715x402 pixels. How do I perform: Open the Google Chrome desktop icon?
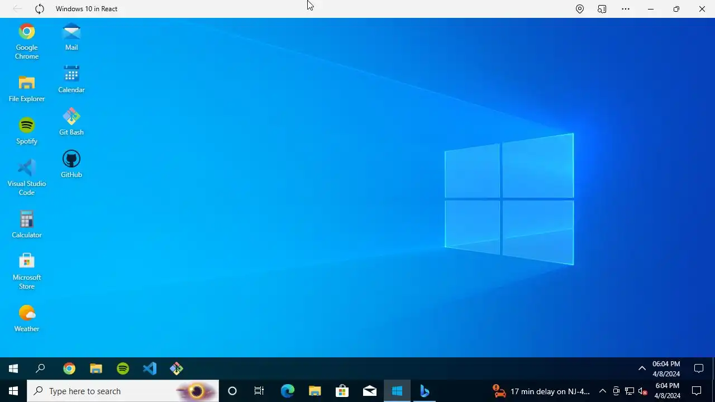tap(27, 41)
